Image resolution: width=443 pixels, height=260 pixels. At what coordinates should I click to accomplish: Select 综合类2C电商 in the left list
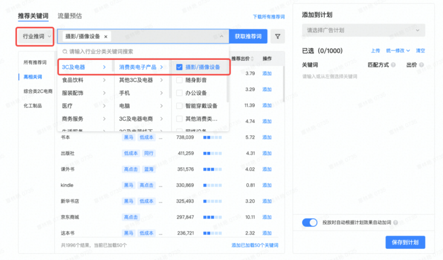pos(38,91)
